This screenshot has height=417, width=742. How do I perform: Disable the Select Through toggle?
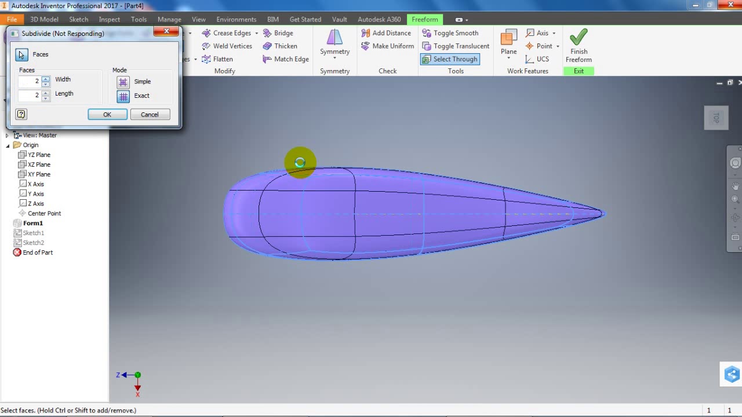click(450, 59)
